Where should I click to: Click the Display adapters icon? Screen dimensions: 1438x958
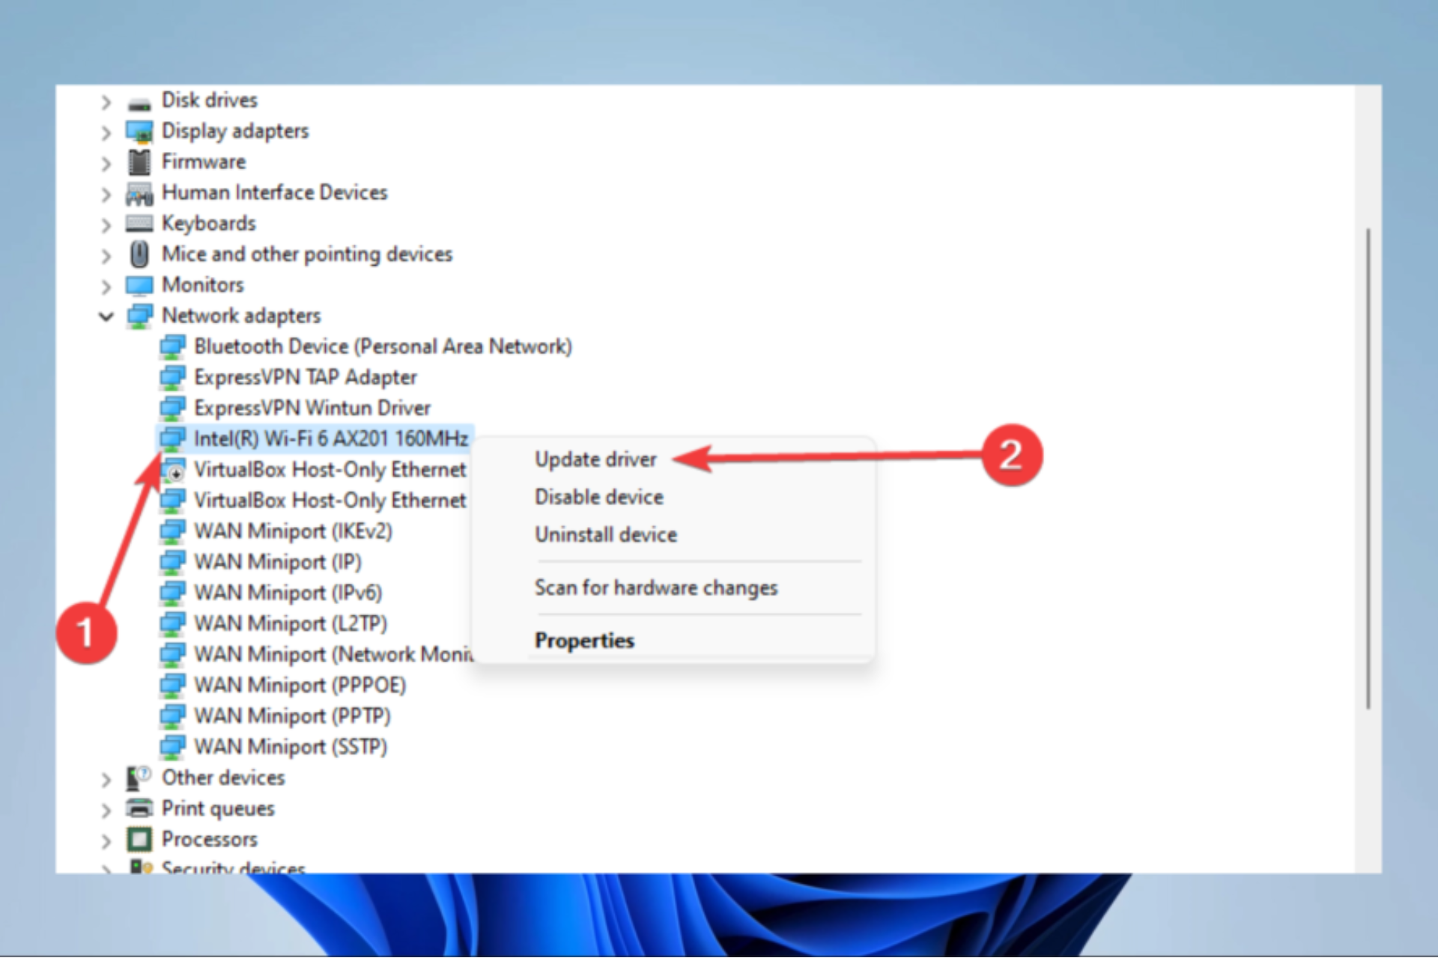pyautogui.click(x=139, y=132)
